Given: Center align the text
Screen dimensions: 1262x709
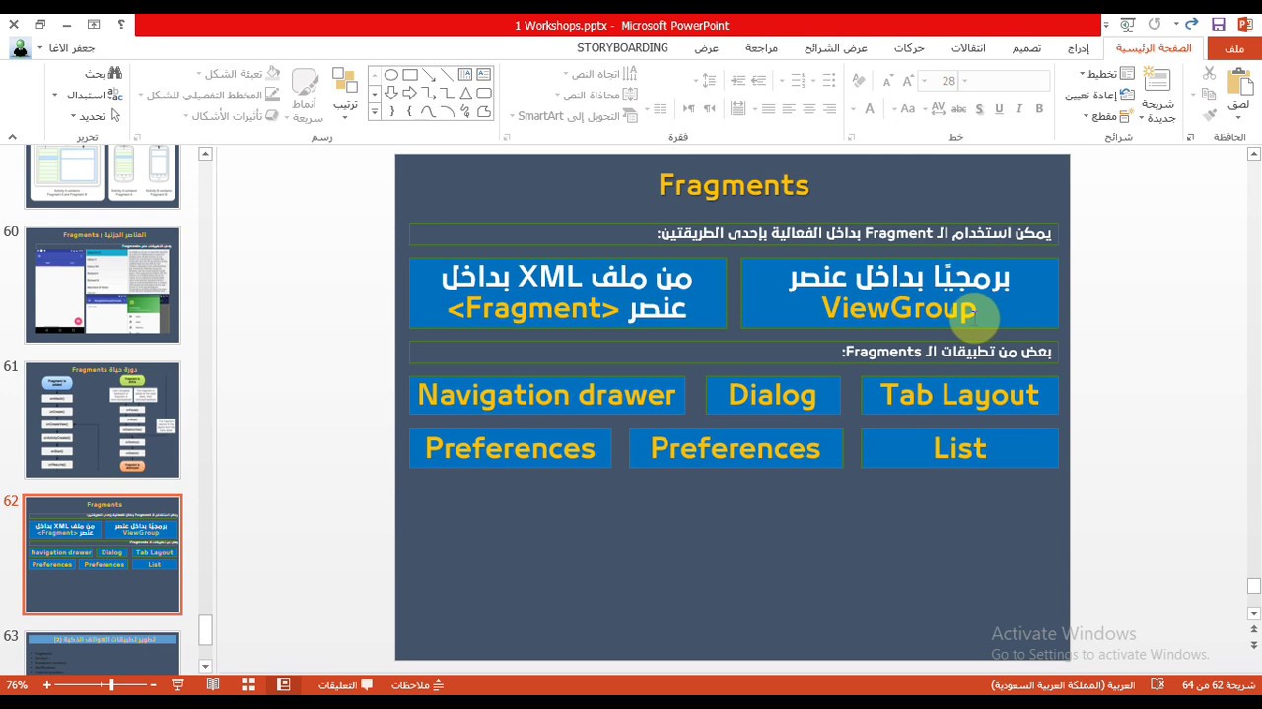Looking at the screenshot, I should pyautogui.click(x=809, y=109).
